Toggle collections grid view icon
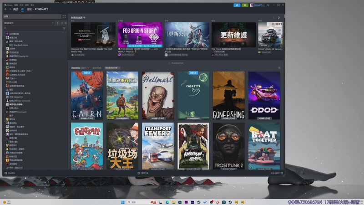 pos(64,16)
